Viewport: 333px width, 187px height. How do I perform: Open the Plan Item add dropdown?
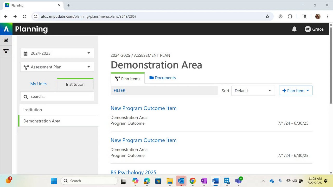point(296,91)
